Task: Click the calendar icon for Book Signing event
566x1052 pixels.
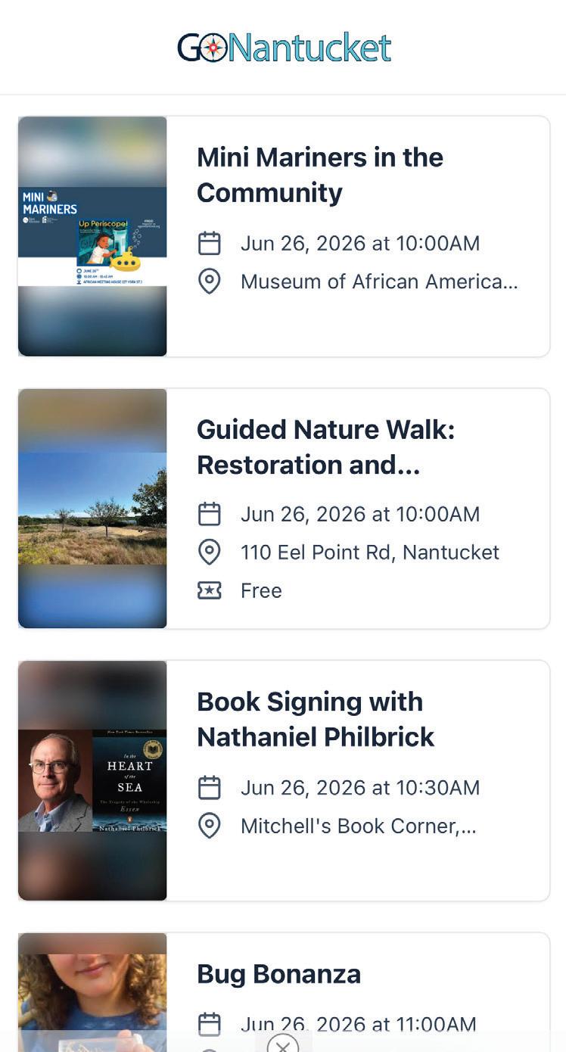Action: pos(209,788)
